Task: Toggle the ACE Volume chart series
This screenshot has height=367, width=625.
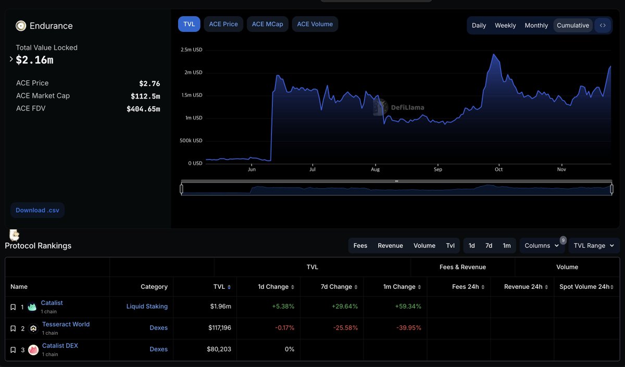Action: 315,24
